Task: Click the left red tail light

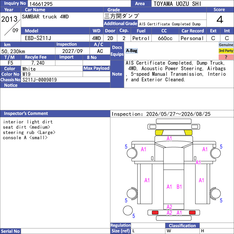Action: pyautogui.click(x=155, y=213)
